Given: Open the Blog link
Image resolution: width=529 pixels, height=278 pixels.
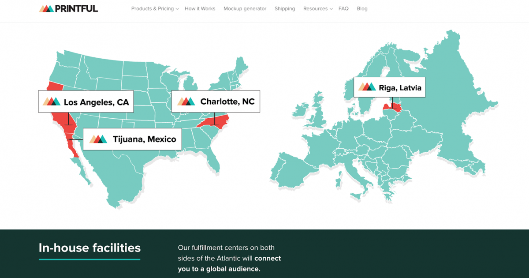Looking at the screenshot, I should (x=362, y=8).
